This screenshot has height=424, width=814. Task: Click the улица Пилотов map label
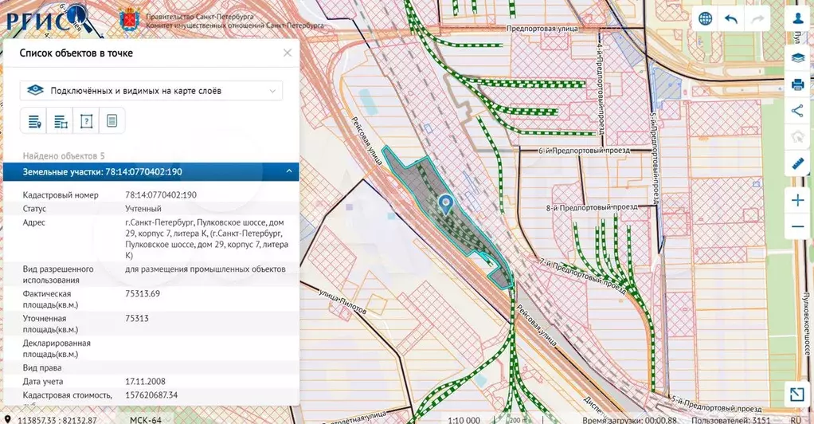[342, 300]
